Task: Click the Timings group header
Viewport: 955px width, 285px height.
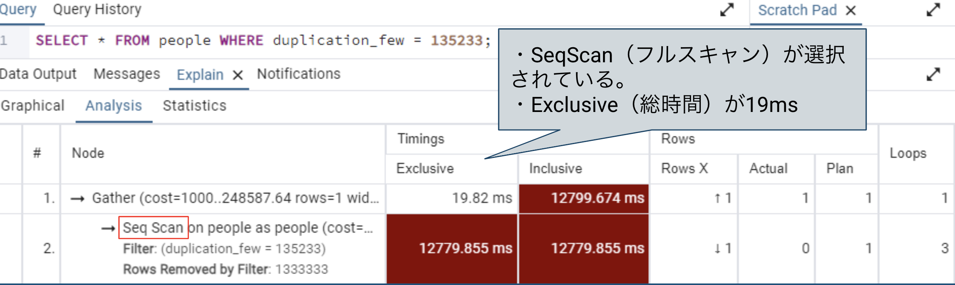Action: [421, 139]
